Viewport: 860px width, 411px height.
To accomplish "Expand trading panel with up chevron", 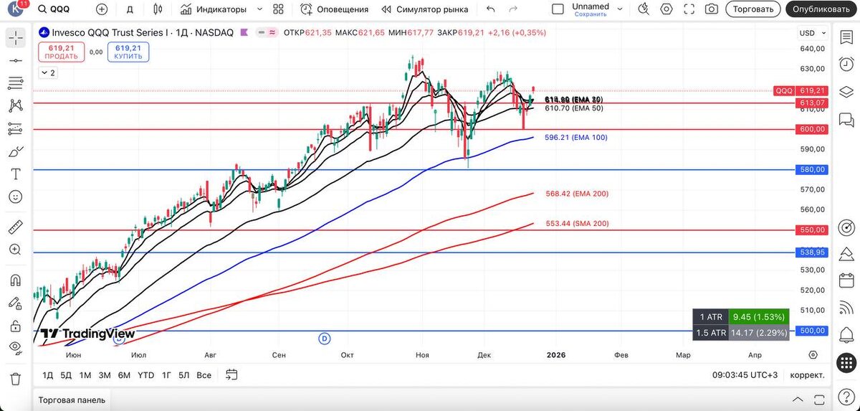I will (x=796, y=400).
